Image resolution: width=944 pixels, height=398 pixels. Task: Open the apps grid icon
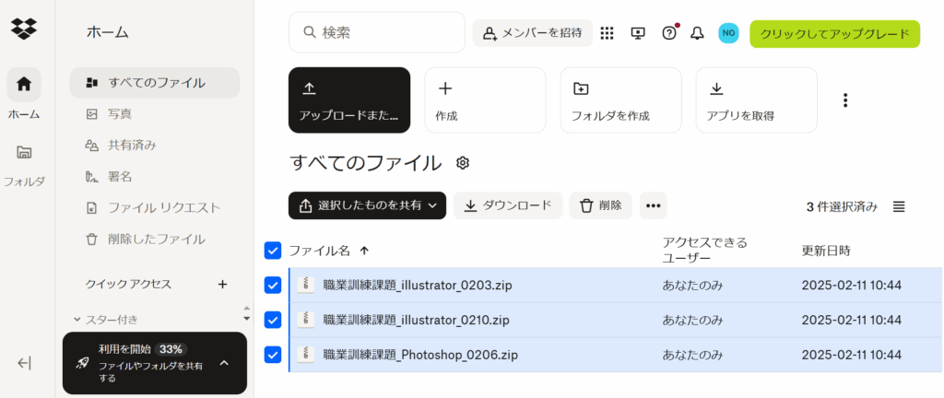[x=607, y=33]
